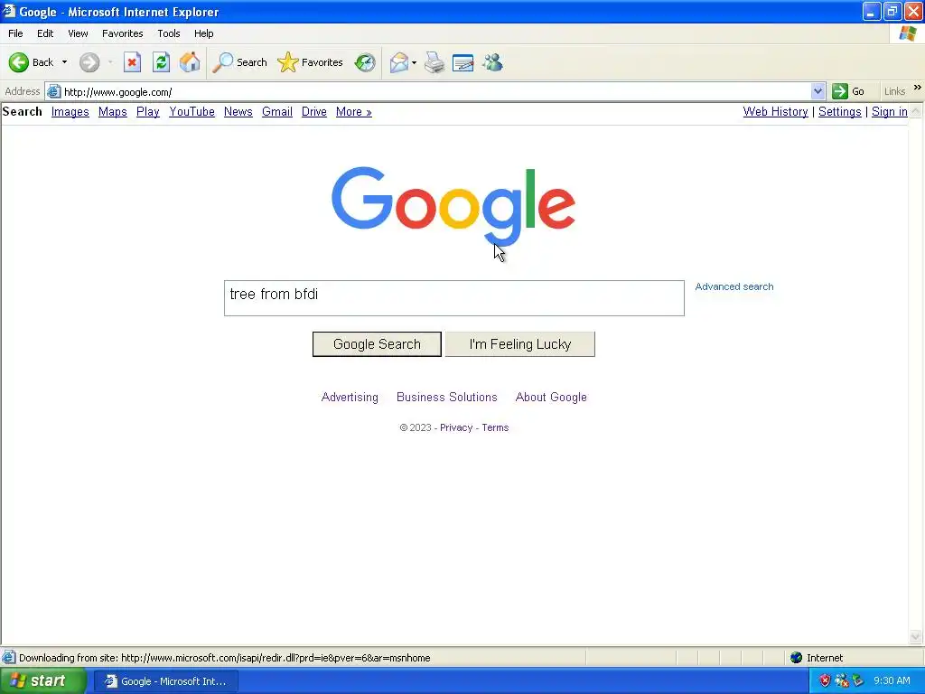Click the green Back arrow icon
925x694 pixels.
(x=19, y=62)
